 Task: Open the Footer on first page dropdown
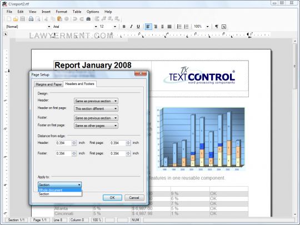[96, 126]
